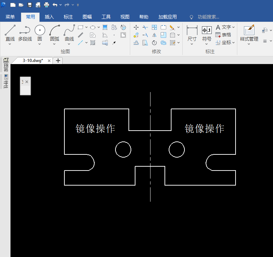The height and width of the screenshot is (257, 273).
Task: Close the 3-10.dwg tab
Action: (49, 61)
